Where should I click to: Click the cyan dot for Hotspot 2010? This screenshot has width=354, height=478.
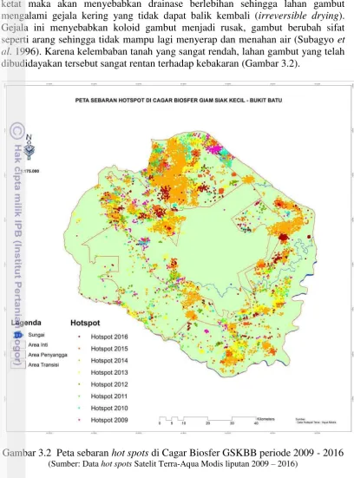tap(79, 409)
